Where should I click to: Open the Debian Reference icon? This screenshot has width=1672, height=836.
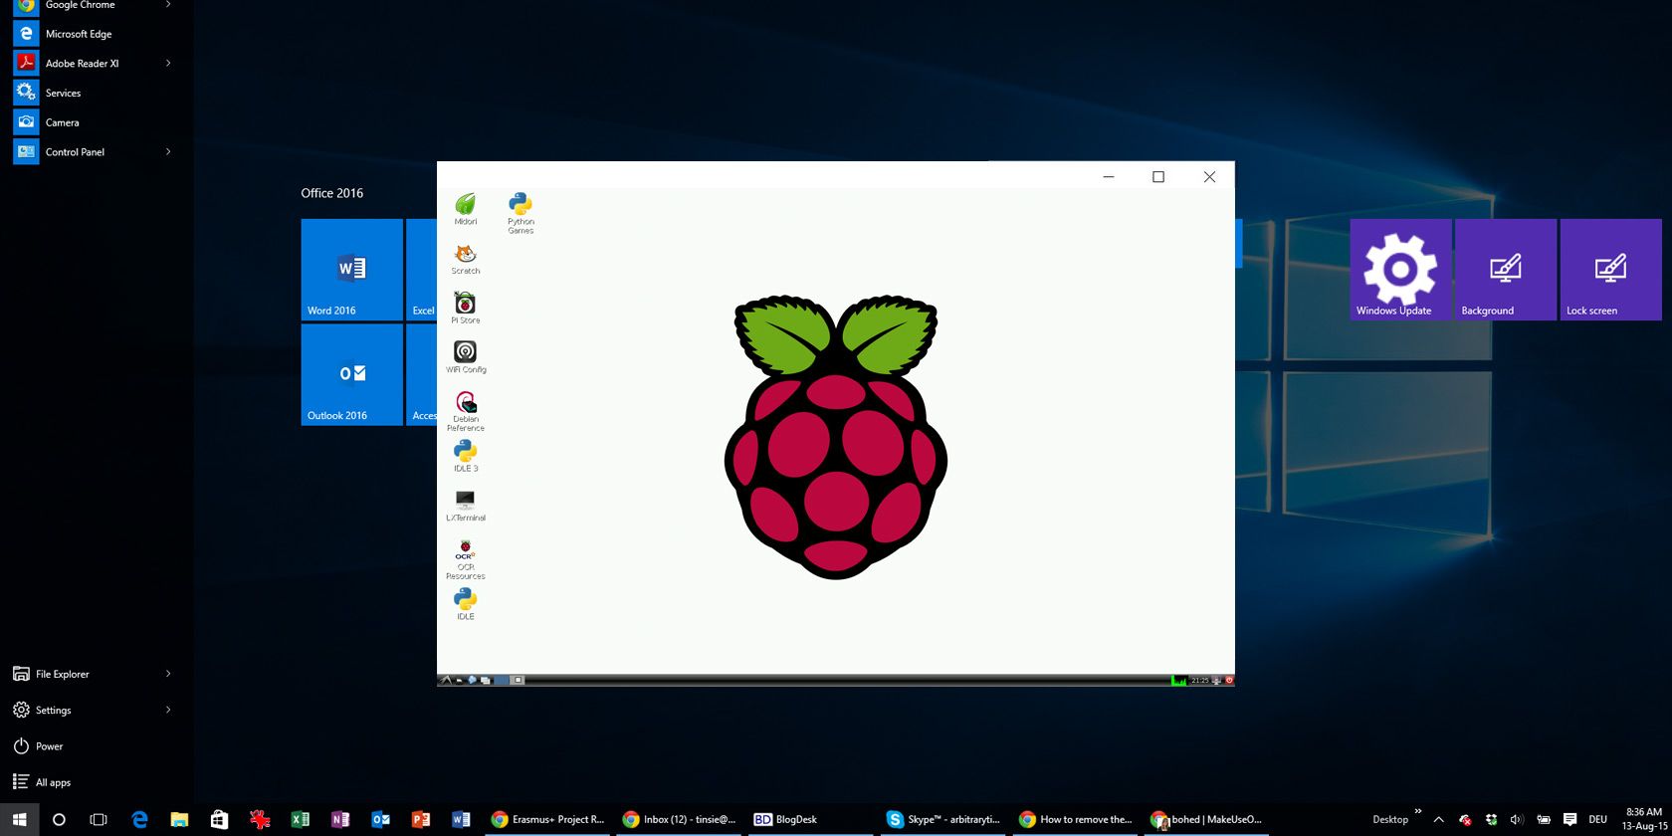(465, 411)
